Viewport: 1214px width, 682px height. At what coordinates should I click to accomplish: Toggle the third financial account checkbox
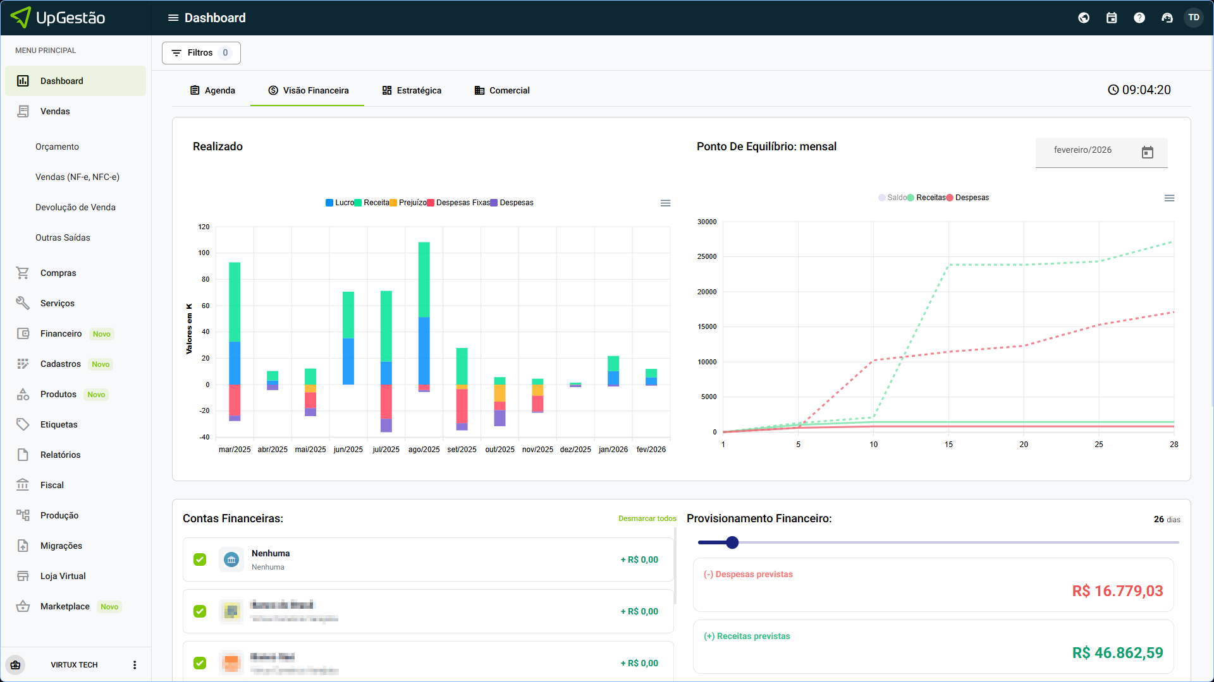pyautogui.click(x=200, y=663)
